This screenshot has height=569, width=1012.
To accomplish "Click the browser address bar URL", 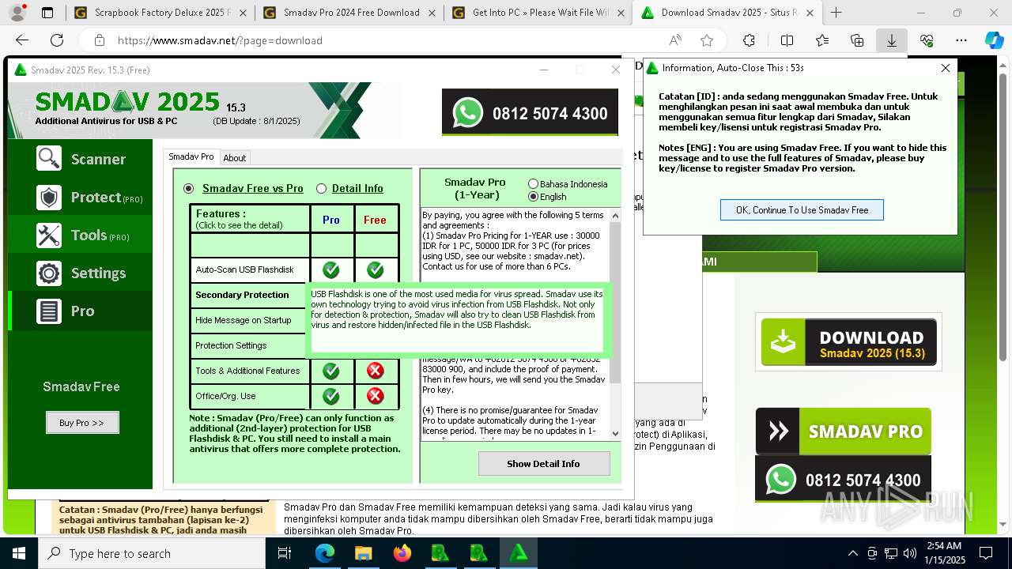I will coord(220,40).
